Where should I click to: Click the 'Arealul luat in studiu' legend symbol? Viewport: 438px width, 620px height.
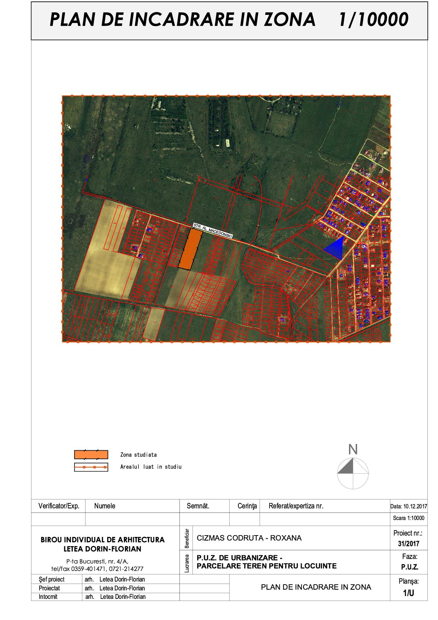[91, 467]
